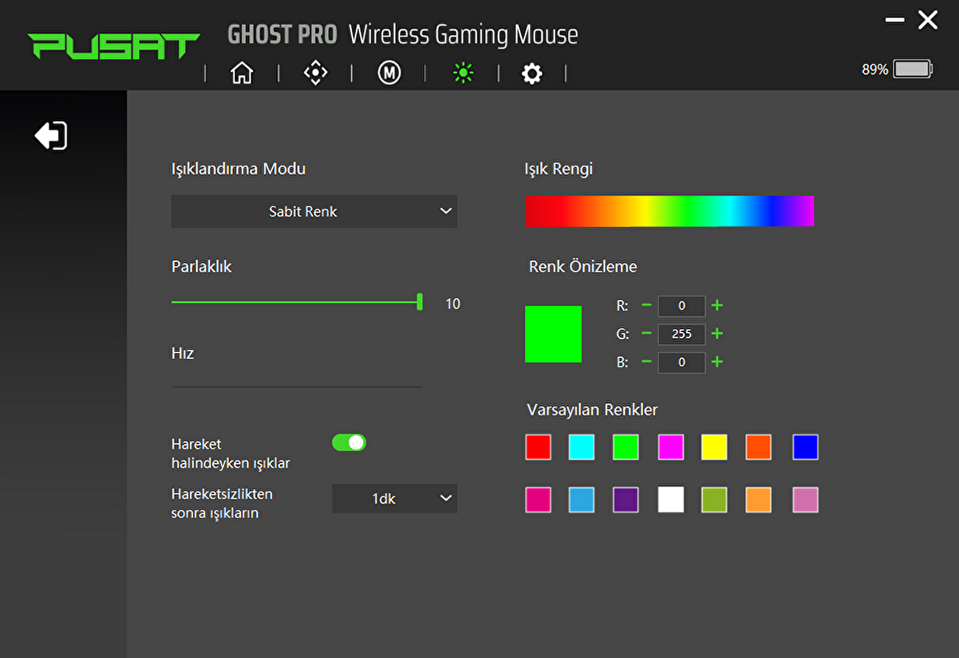Open the 1dk inactivity time dropdown

(394, 498)
